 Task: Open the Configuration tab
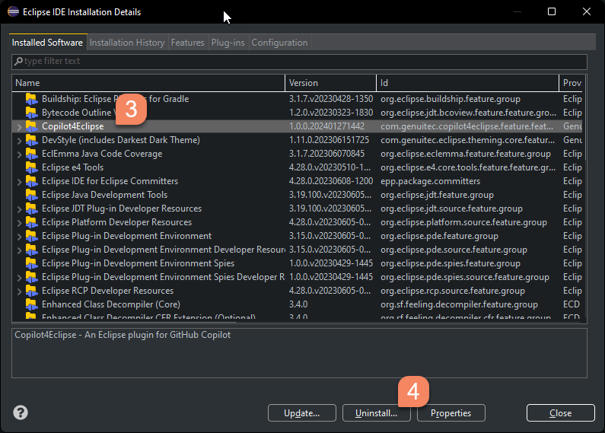(280, 43)
